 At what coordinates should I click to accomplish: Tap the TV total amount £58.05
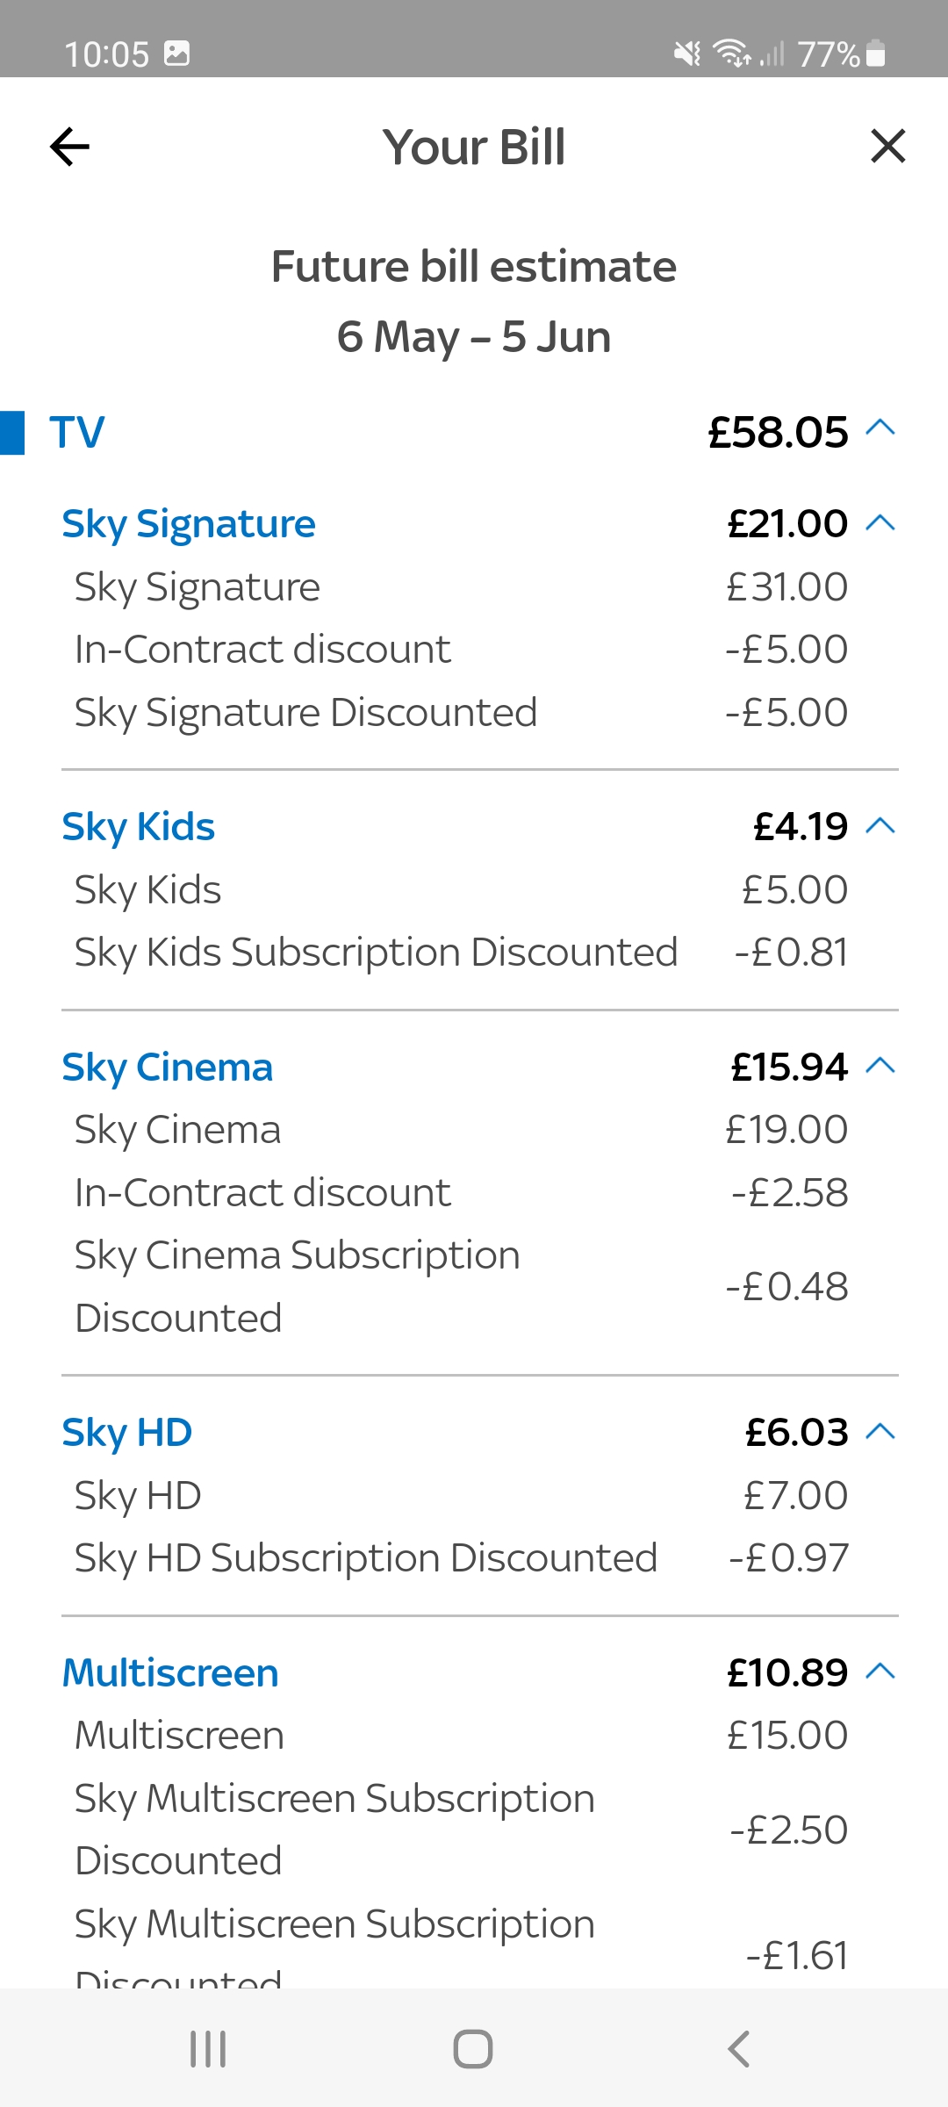[776, 431]
